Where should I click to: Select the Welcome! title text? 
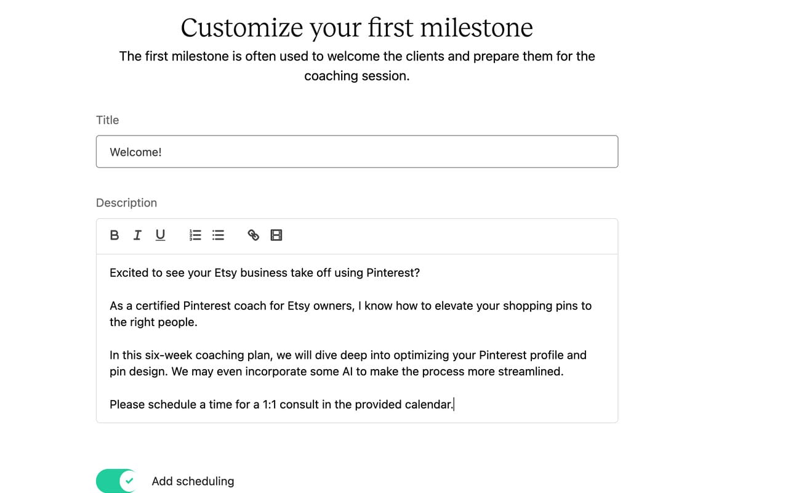pyautogui.click(x=136, y=152)
